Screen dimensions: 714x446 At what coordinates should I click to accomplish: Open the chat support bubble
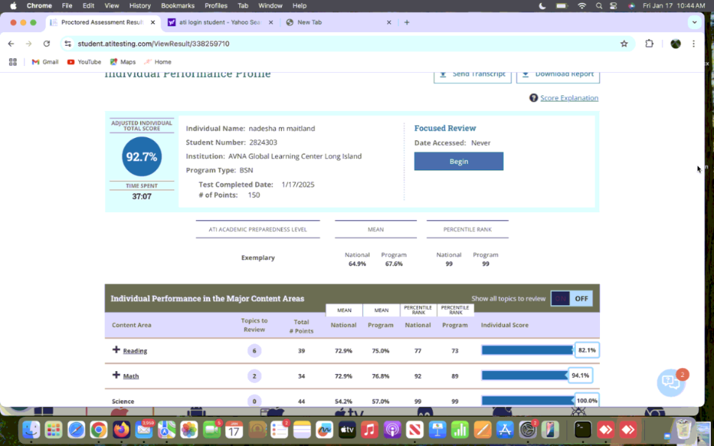point(671,382)
